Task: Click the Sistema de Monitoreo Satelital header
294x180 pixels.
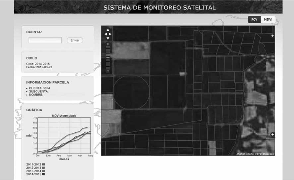Action: pyautogui.click(x=160, y=8)
